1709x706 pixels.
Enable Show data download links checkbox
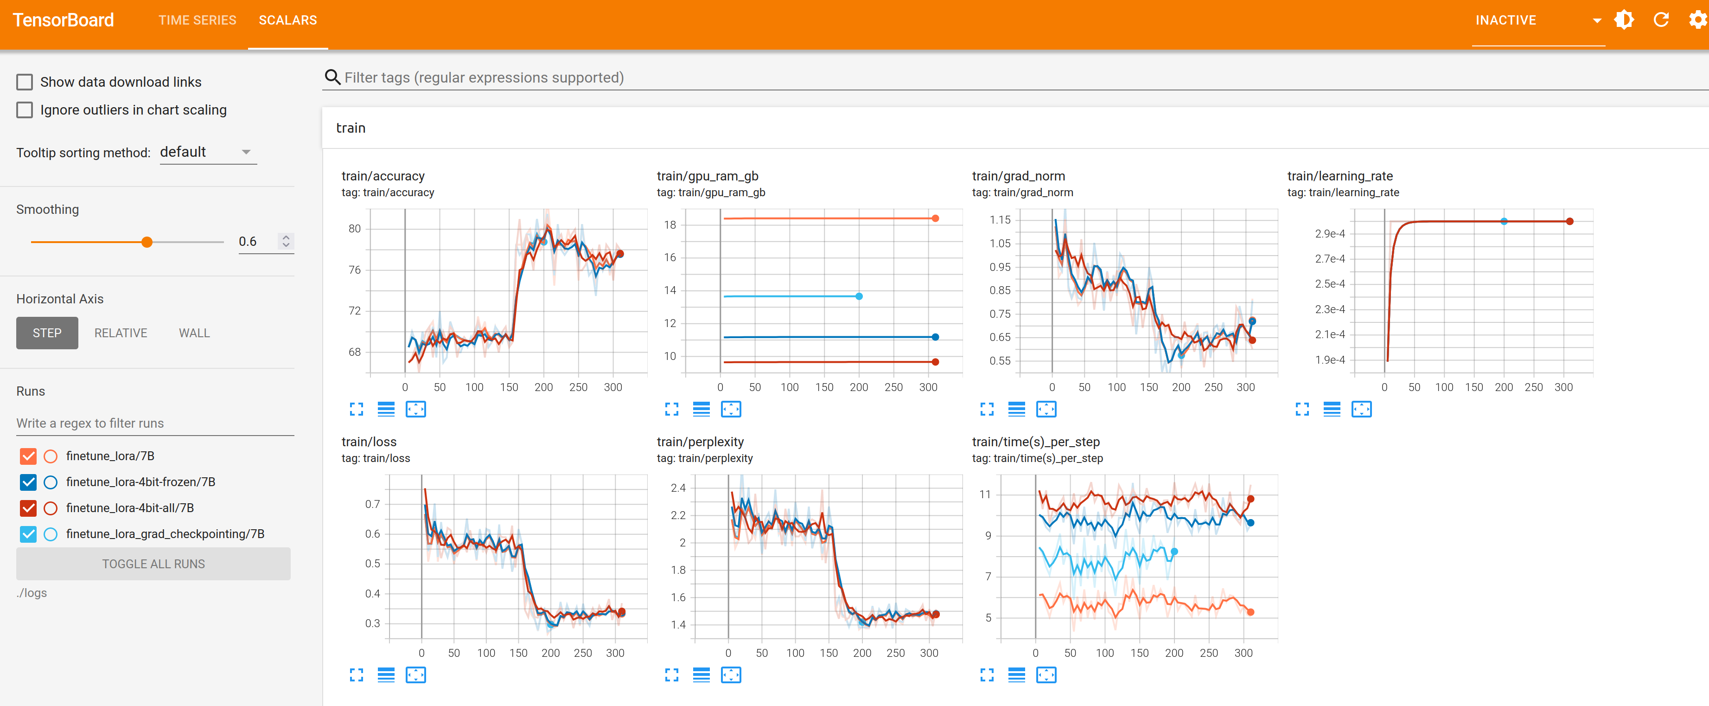(x=25, y=82)
